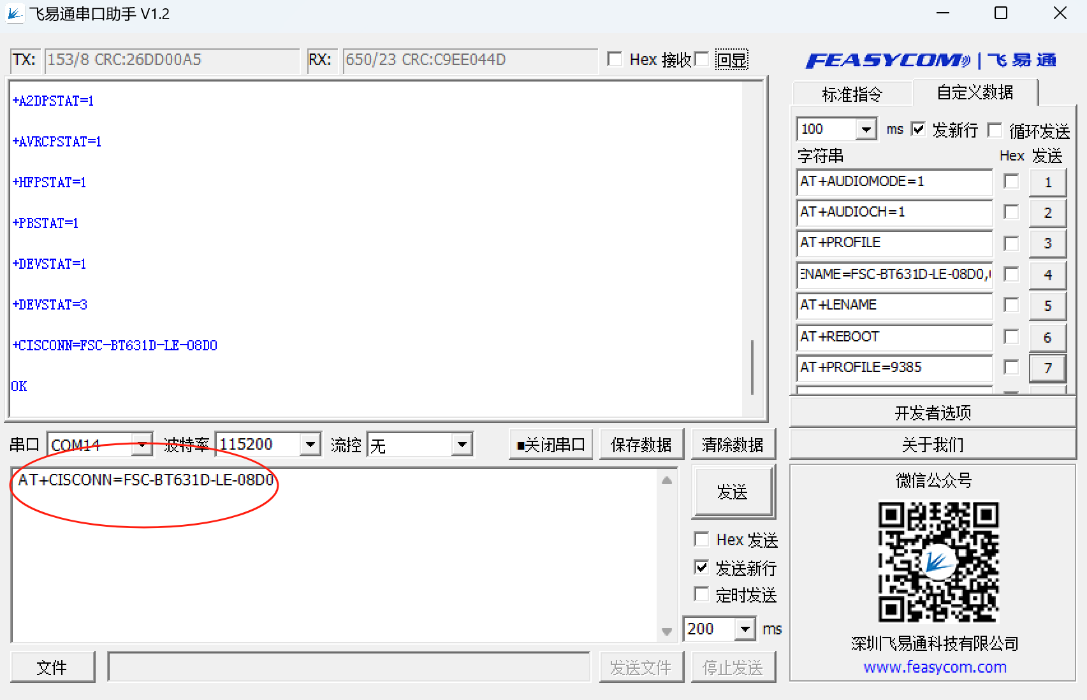Expand the 200 ms interval dropdown

pos(745,629)
